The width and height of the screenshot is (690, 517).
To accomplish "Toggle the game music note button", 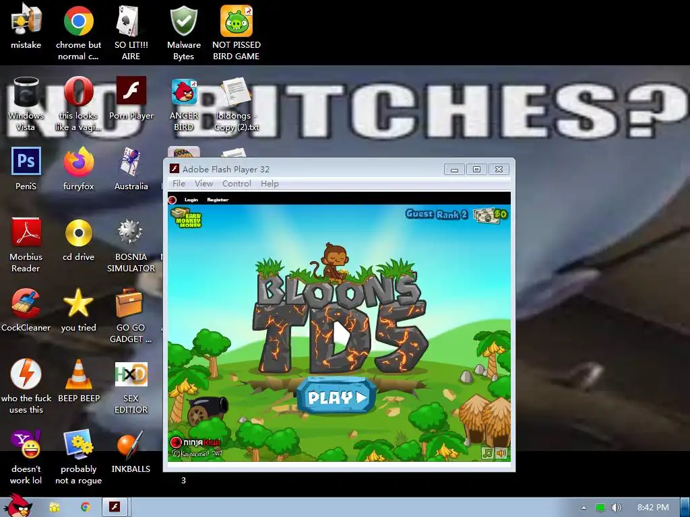I will [487, 453].
